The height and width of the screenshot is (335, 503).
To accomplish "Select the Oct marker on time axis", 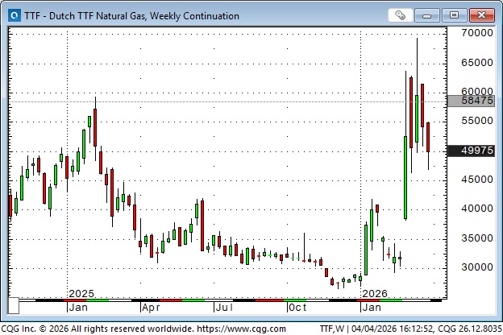I will click(x=297, y=307).
